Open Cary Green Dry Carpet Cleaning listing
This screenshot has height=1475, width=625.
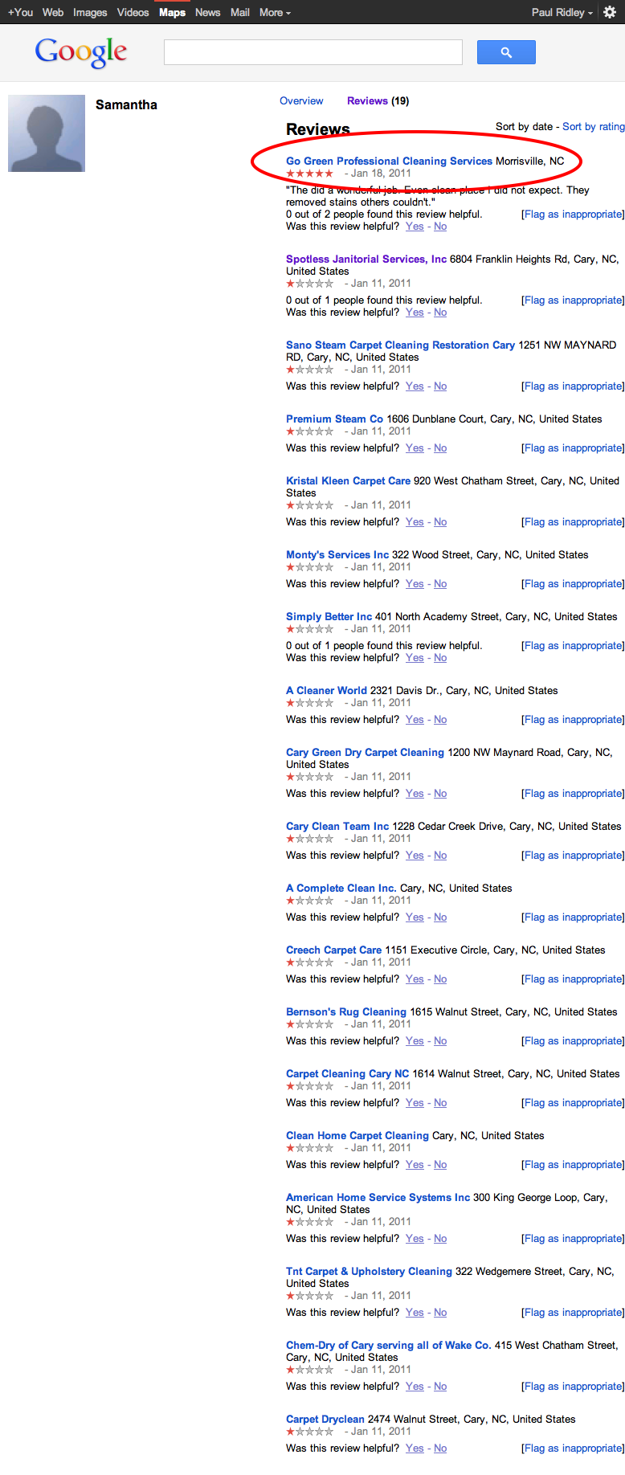[365, 753]
